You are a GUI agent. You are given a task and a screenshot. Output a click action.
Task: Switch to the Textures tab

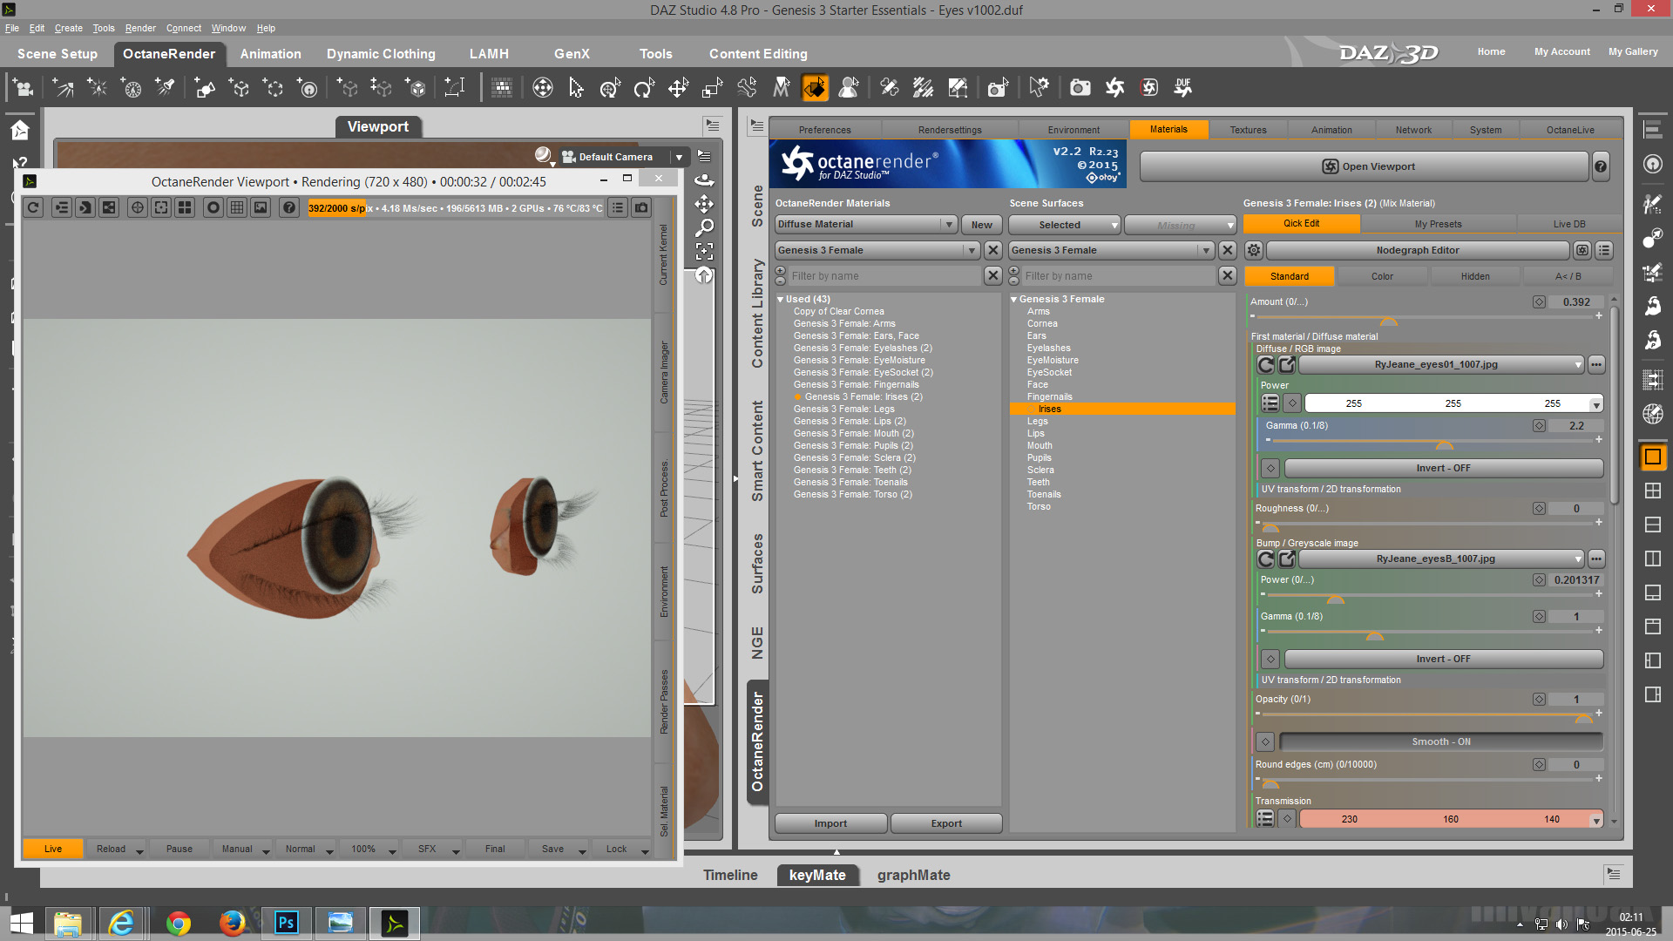coord(1248,130)
